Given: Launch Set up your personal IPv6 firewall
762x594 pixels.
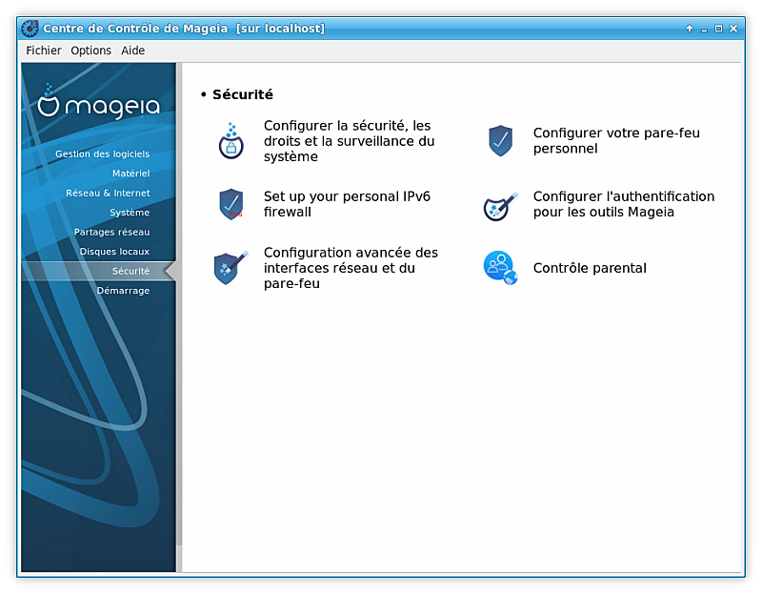Looking at the screenshot, I should pyautogui.click(x=347, y=204).
